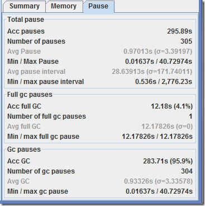The image size is (205, 206).
Task: Switch to the Summary tab
Action: point(24,6)
